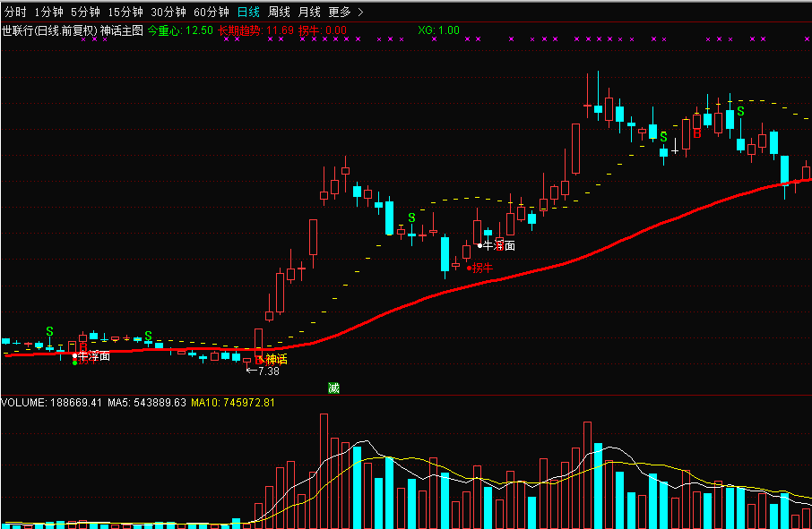Switch to the 月线 monthly chart

point(309,12)
